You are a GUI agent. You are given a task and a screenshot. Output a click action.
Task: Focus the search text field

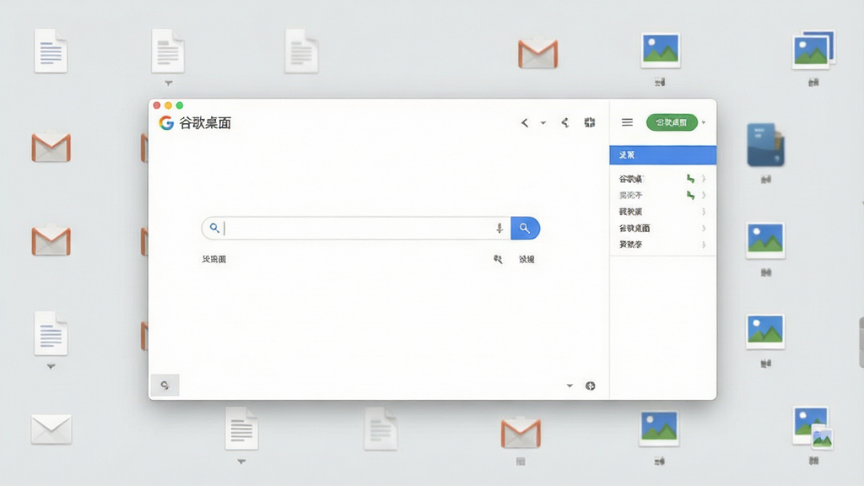357,228
